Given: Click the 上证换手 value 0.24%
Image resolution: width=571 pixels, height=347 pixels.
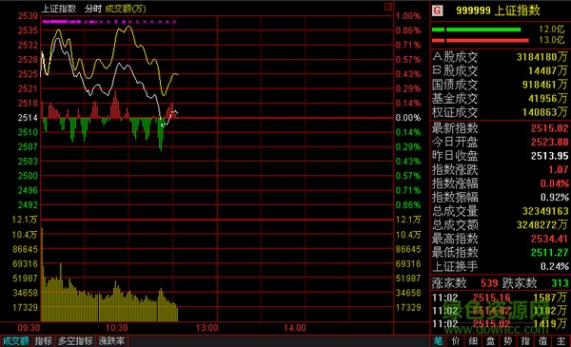Looking at the screenshot, I should [x=554, y=266].
